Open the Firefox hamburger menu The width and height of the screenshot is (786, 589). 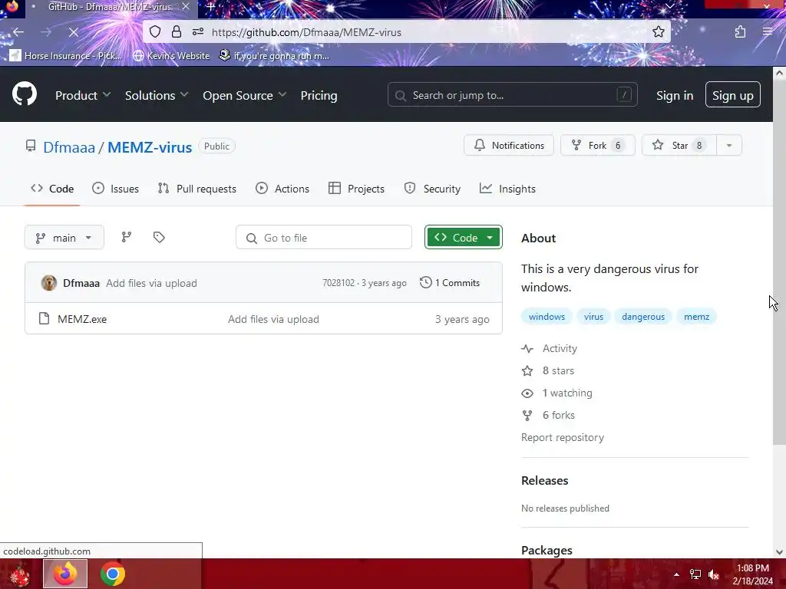click(768, 32)
